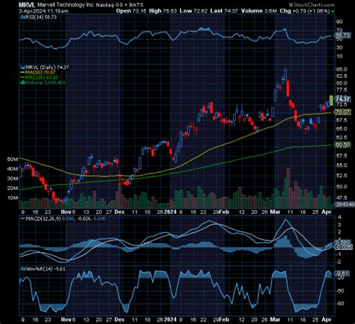Image resolution: width=355 pixels, height=324 pixels.
Task: Click the MACD(12,26,9) indicator label
Action: pos(43,218)
